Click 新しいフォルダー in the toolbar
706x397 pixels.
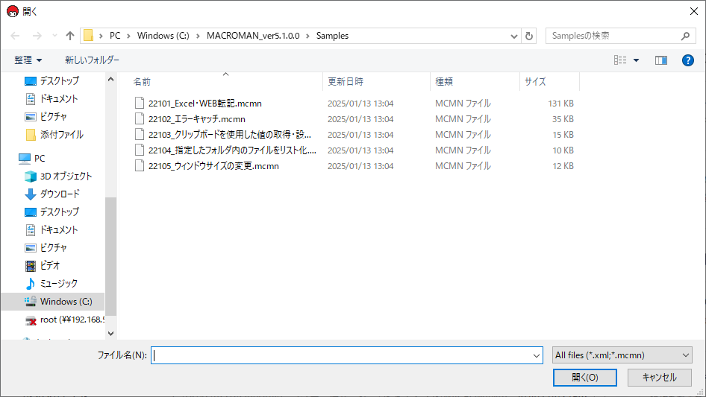click(92, 60)
